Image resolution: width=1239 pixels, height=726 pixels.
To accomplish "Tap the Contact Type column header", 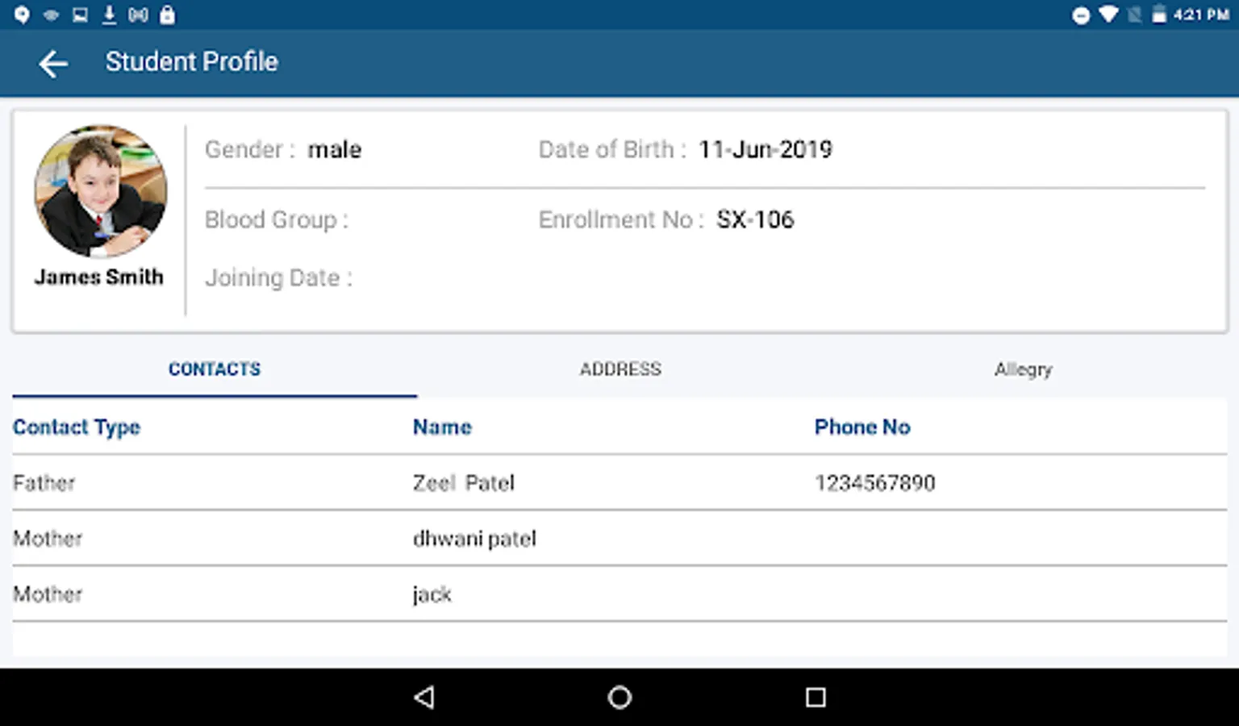I will pos(77,428).
